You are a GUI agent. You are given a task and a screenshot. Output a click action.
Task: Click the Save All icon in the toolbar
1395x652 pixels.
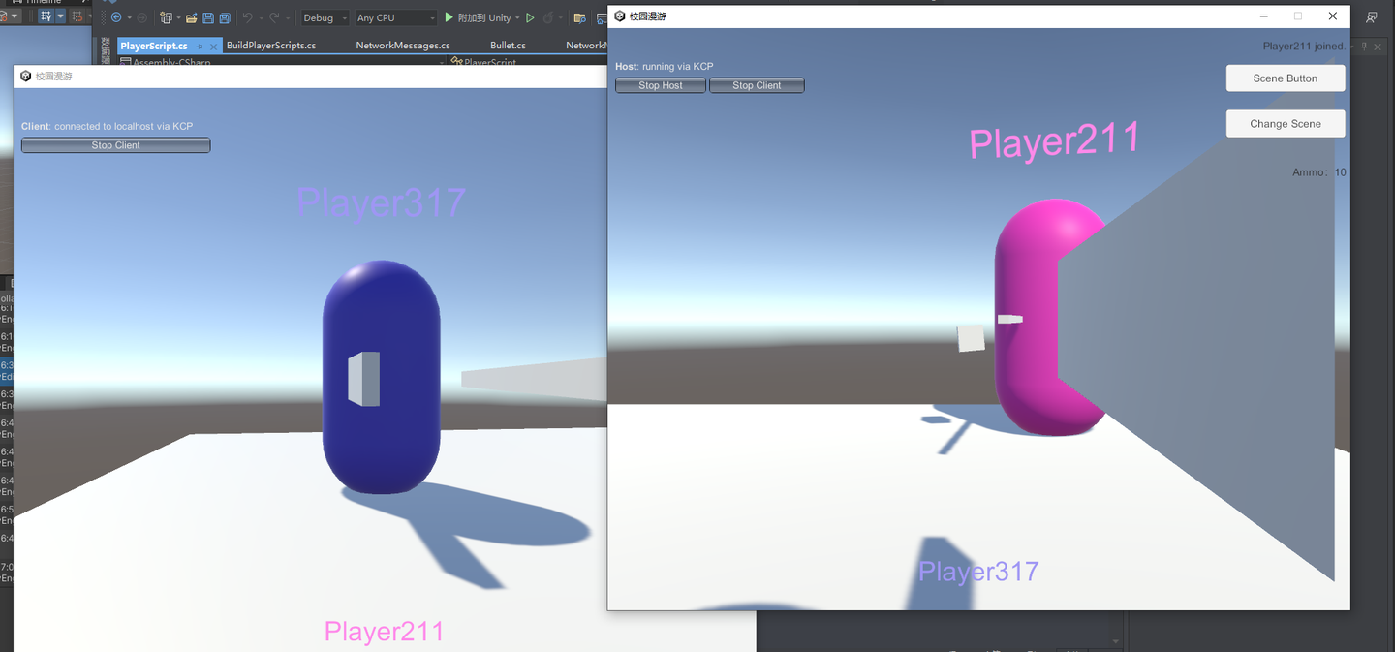click(225, 16)
